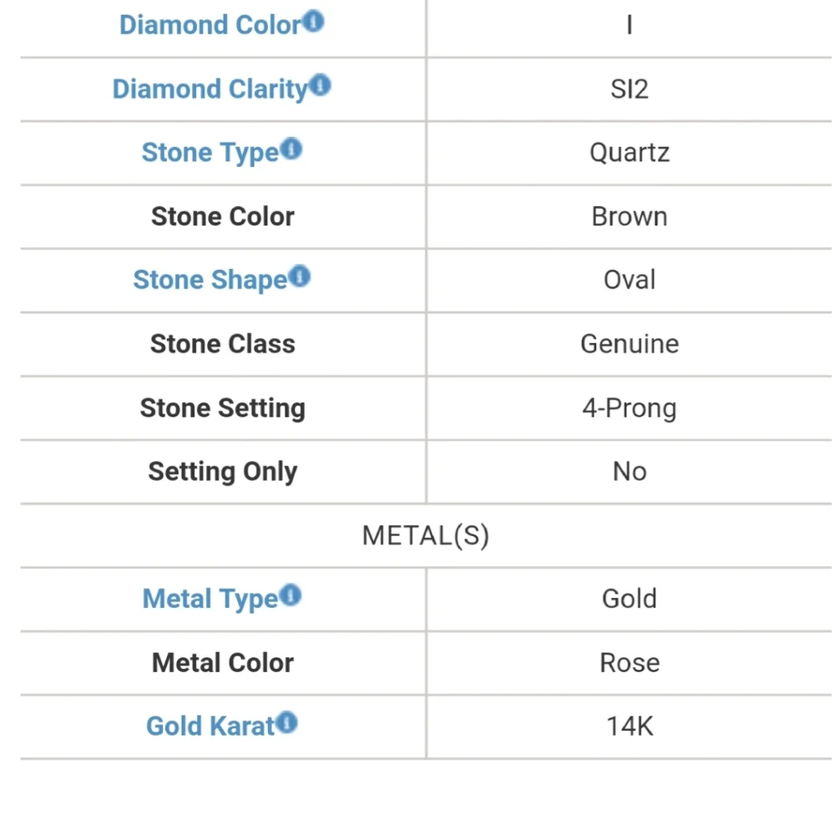Open the Metal Type link

tap(210, 599)
